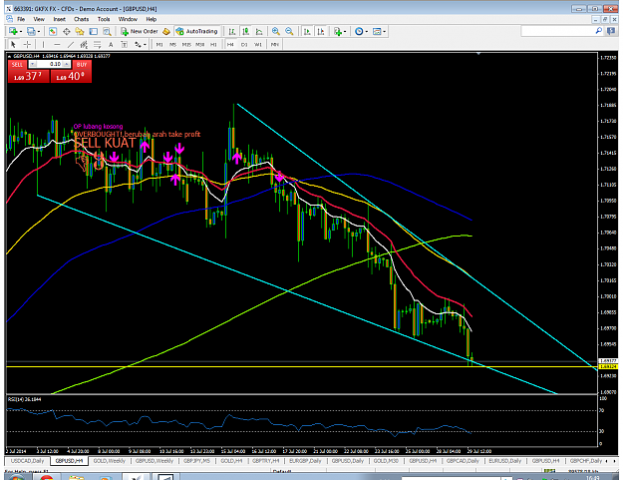Open the community chat icon
Screen dimensions: 623x480
click(x=611, y=31)
